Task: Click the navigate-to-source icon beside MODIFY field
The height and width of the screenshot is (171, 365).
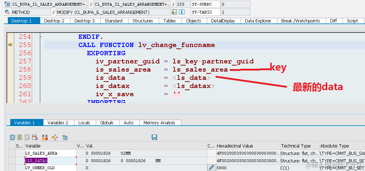Action: coord(174,12)
